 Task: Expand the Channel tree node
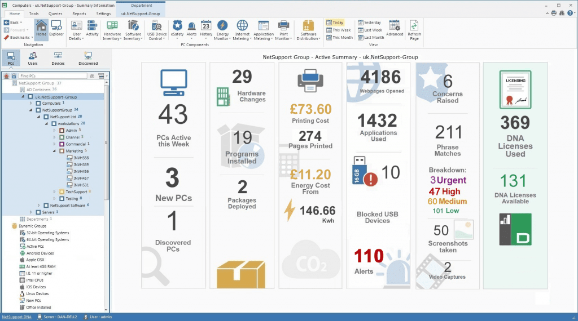pos(55,137)
